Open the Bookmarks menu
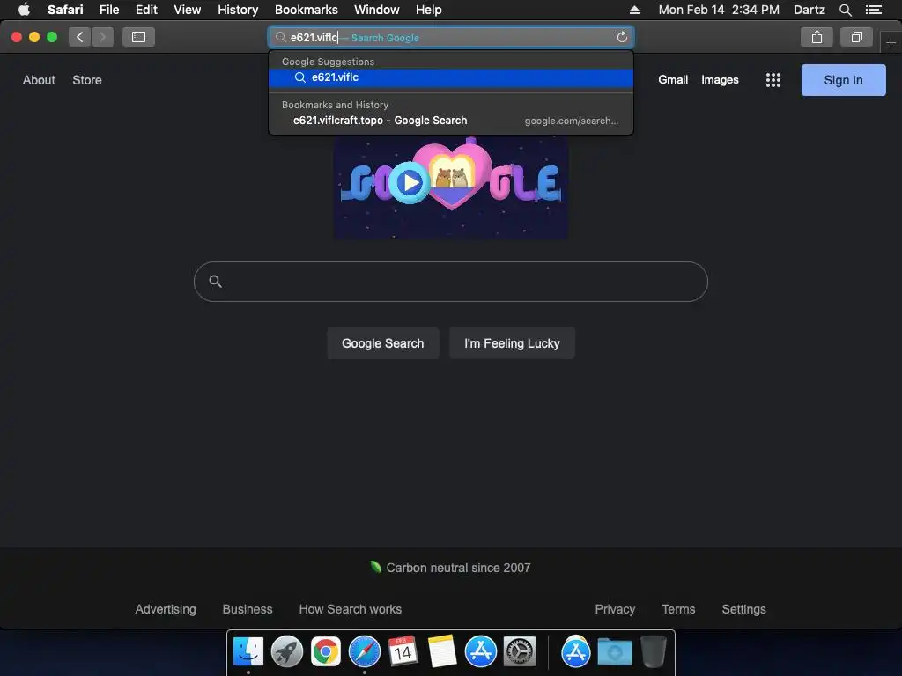Screen dimensions: 902x676 pos(306,10)
